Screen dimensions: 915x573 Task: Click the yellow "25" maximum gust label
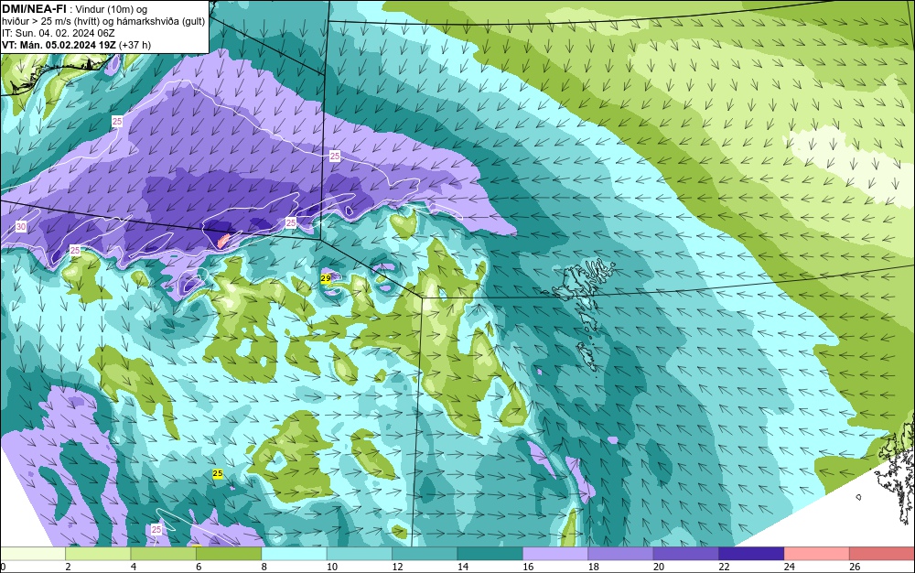(218, 474)
